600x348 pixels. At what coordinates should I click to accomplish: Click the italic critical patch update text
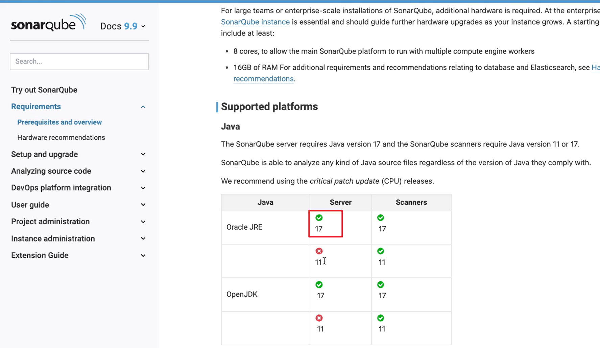(x=344, y=181)
